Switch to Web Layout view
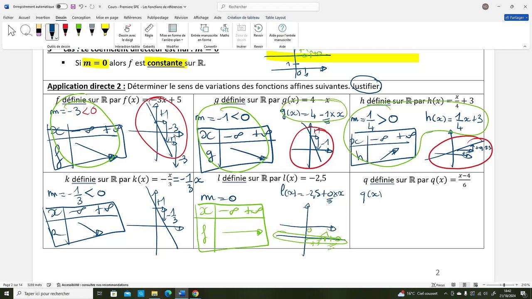Screen dimensions: 532x299 click(x=475, y=285)
